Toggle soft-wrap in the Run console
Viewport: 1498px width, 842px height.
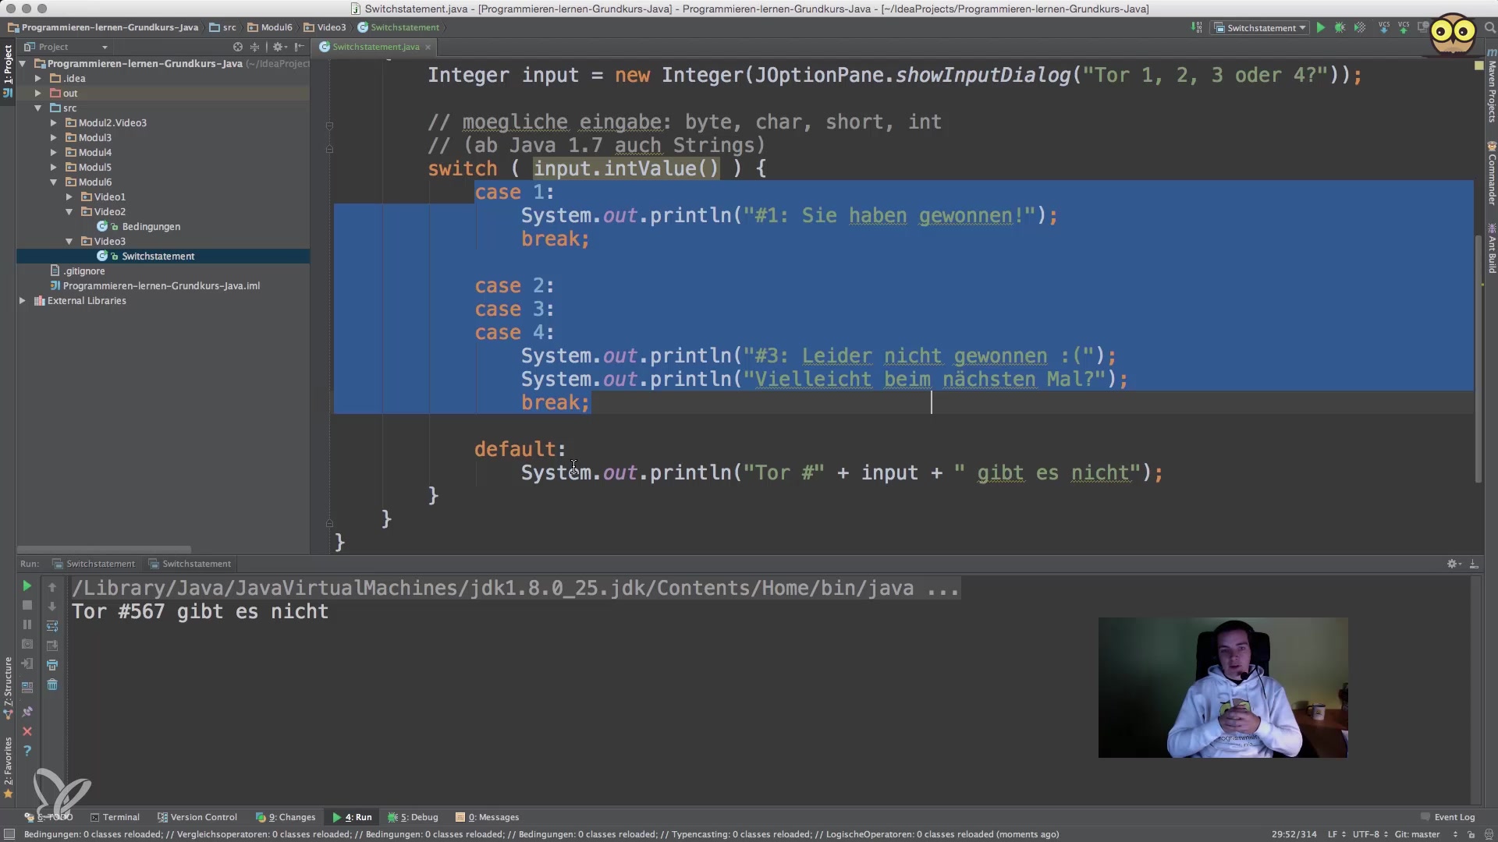(52, 626)
